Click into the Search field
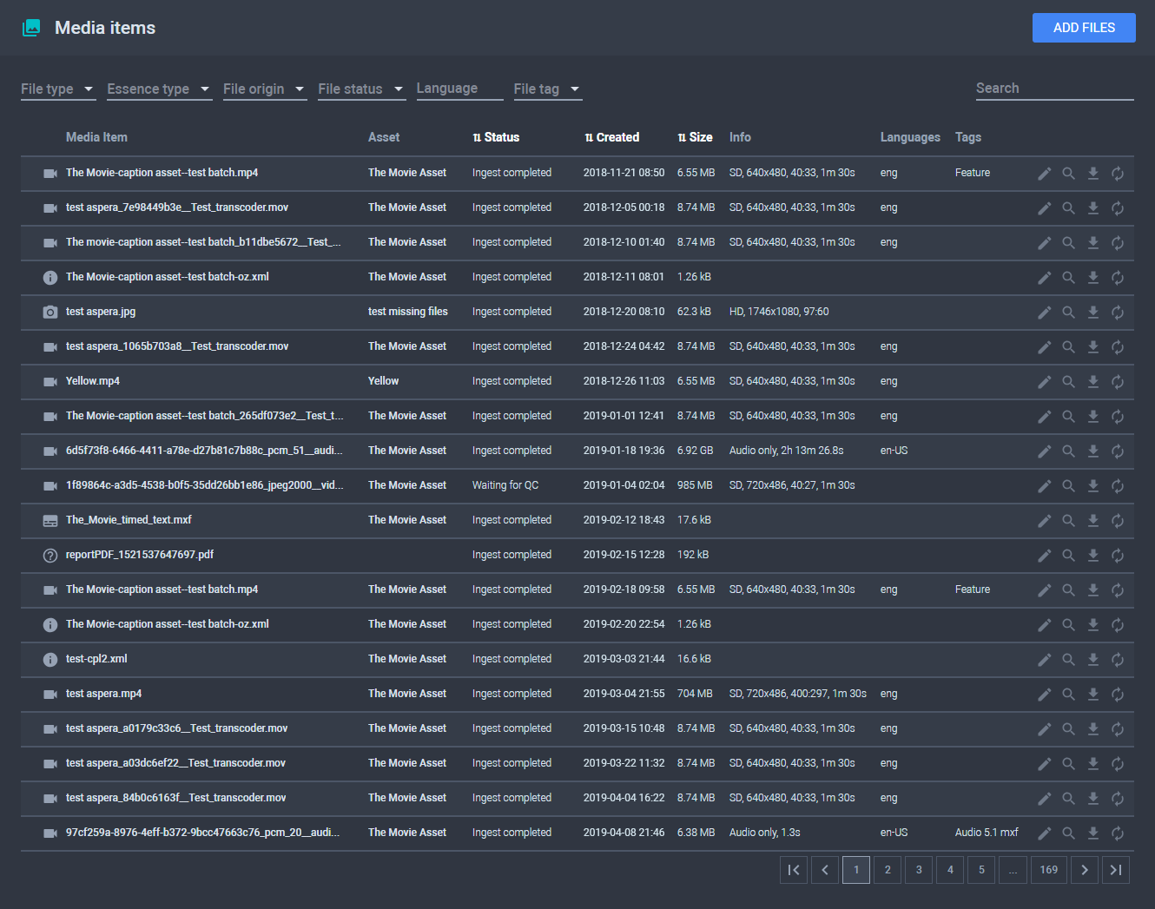The image size is (1155, 909). 1054,89
